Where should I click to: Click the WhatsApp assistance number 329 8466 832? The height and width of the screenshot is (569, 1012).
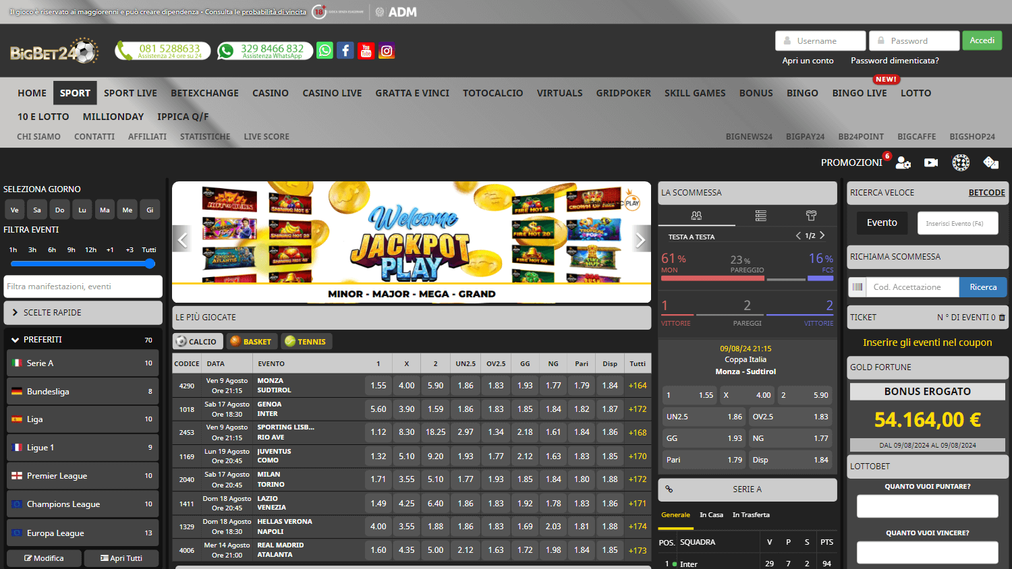264,51
